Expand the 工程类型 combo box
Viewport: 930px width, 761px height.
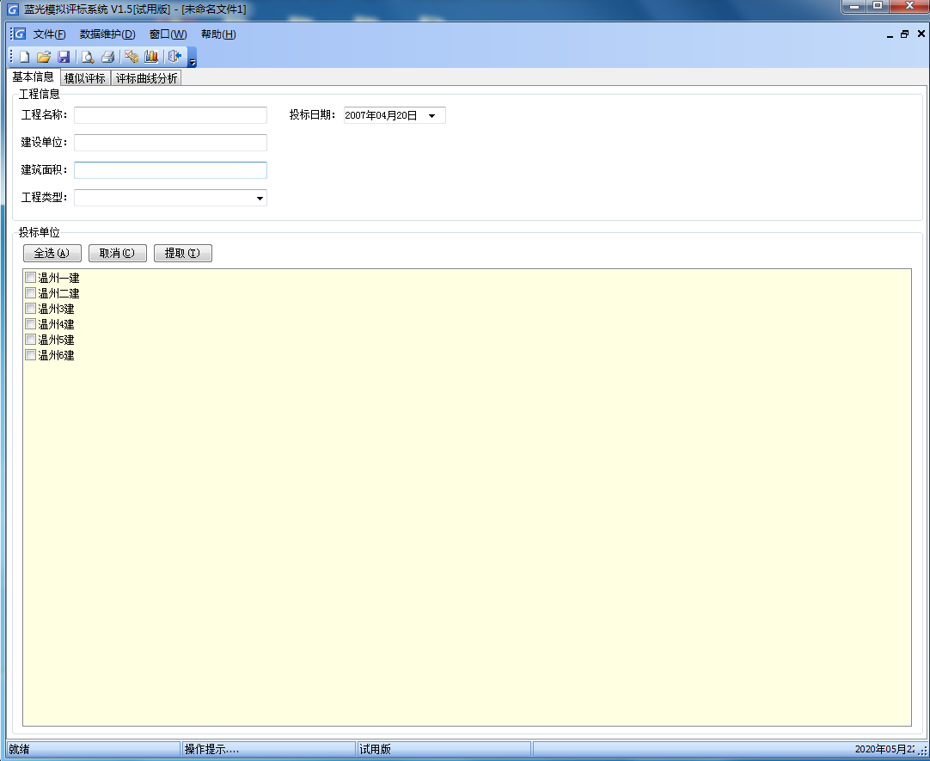click(x=260, y=198)
